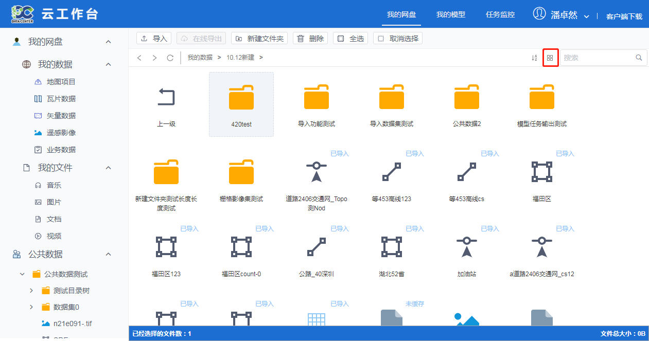Select the 新建文件夹测试长度长度测试 folder
The width and height of the screenshot is (649, 341).
[x=166, y=172]
